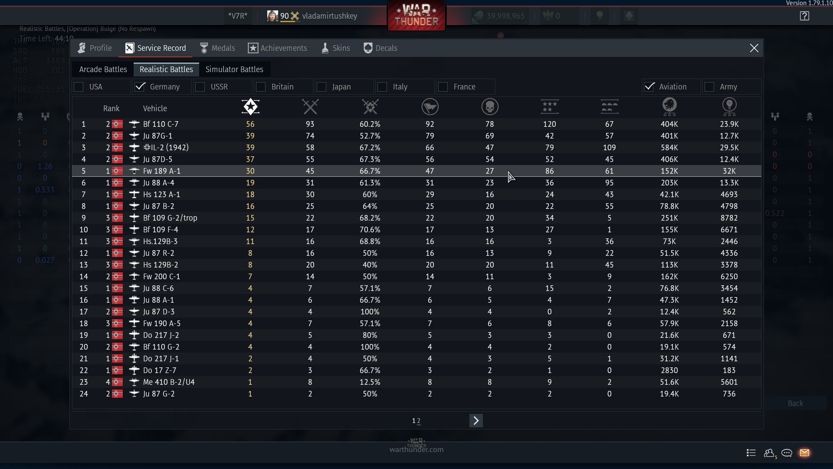Open the Profile tab
Screen dimensions: 833x469
coord(95,48)
